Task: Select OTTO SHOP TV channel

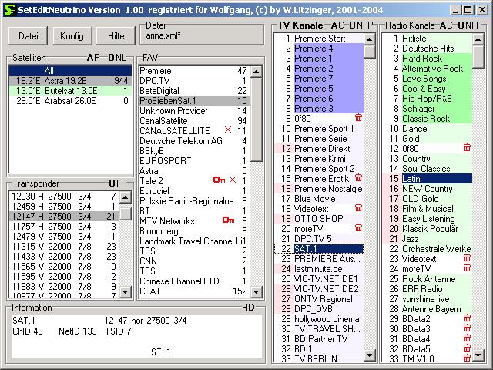Action: (x=319, y=218)
